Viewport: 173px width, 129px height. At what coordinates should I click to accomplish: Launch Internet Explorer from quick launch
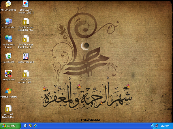pos(35,126)
